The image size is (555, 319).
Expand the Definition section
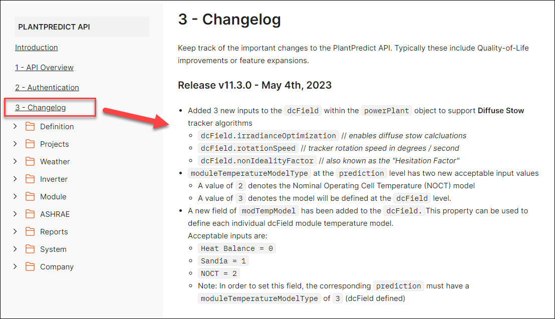(15, 126)
